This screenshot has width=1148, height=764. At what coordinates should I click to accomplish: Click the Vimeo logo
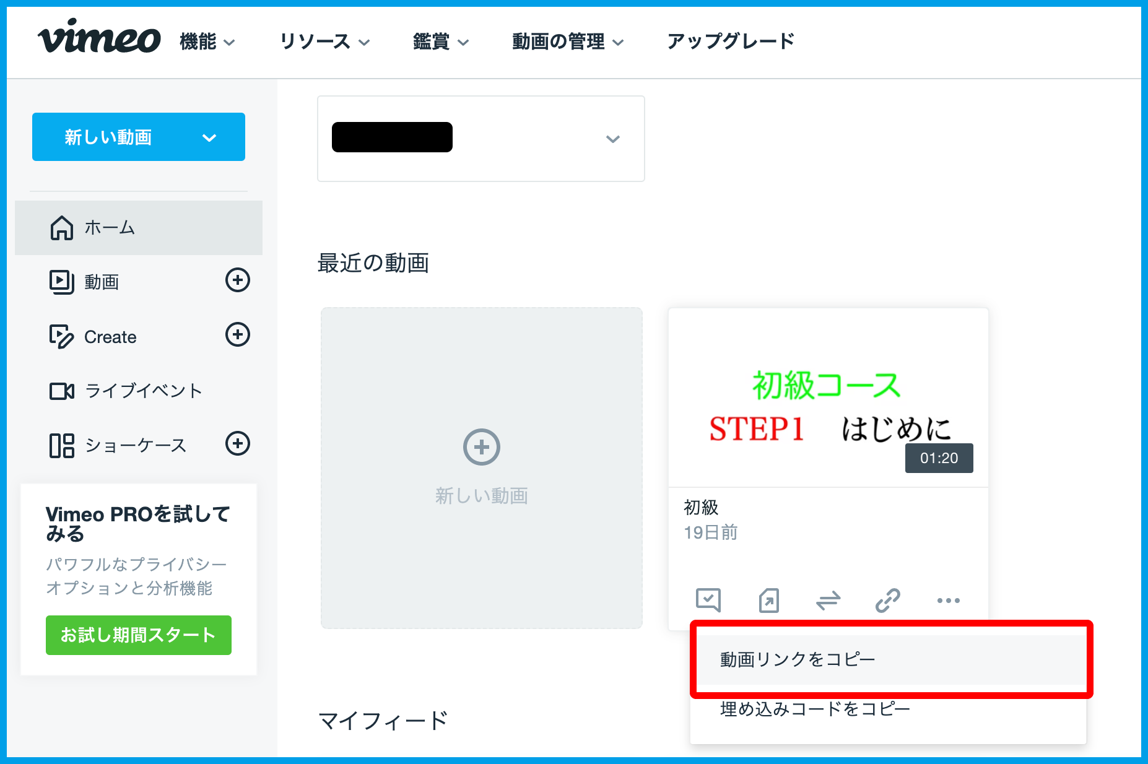99,38
